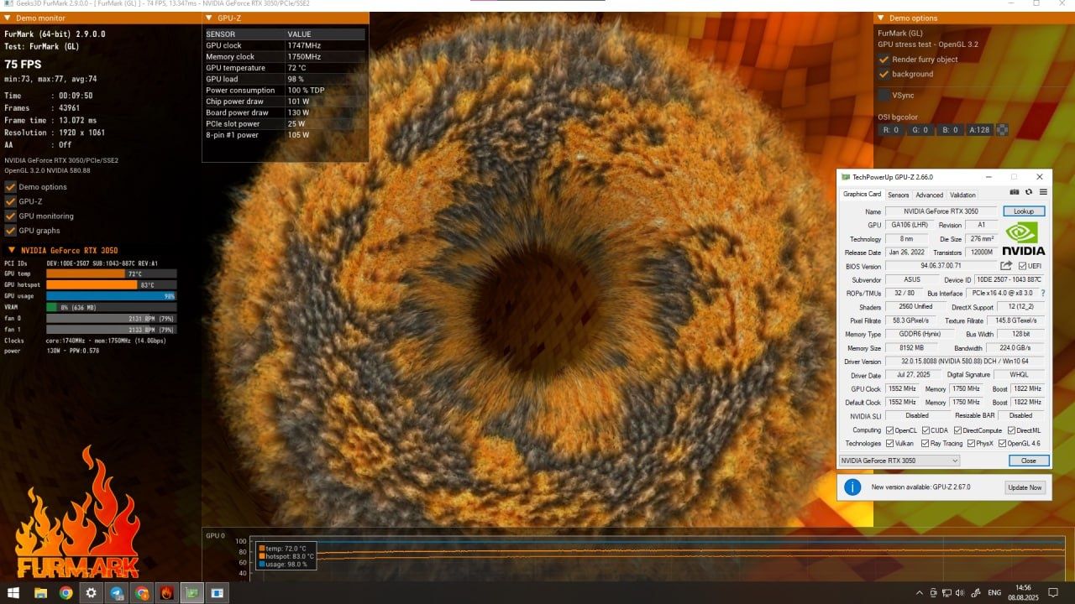1075x604 pixels.
Task: Adjust the OSI bgcolor R: 0 slider
Action: [891, 130]
